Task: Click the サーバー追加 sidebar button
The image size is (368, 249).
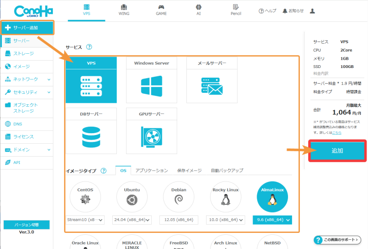Action: (x=27, y=28)
